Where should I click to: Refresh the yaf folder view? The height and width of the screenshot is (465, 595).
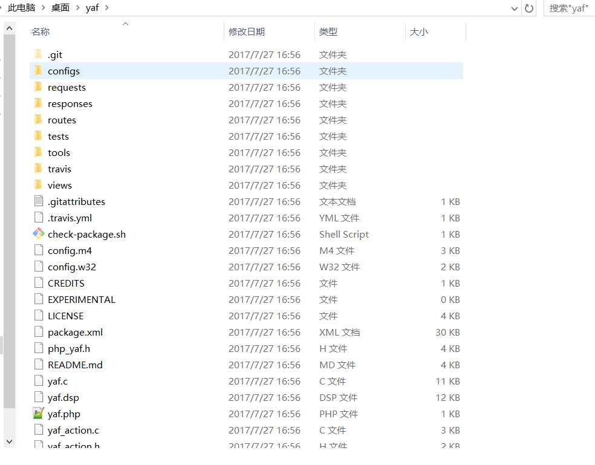(x=528, y=8)
